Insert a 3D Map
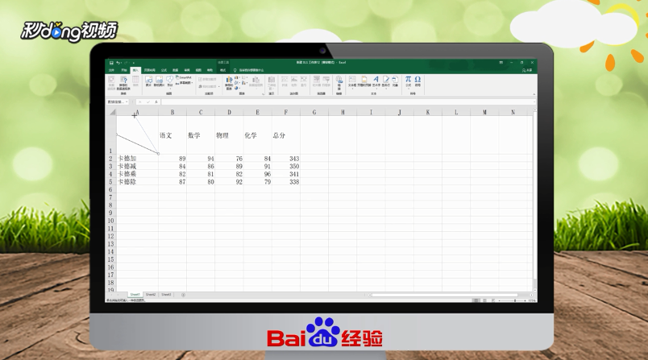The image size is (648, 360). [x=272, y=83]
